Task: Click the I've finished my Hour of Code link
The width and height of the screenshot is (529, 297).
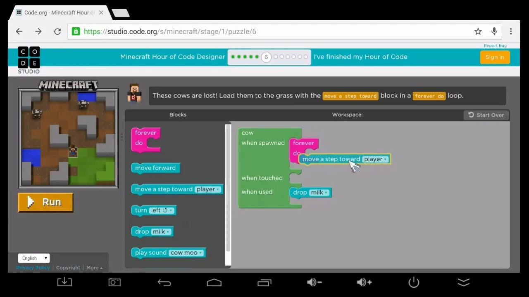Action: click(360, 57)
